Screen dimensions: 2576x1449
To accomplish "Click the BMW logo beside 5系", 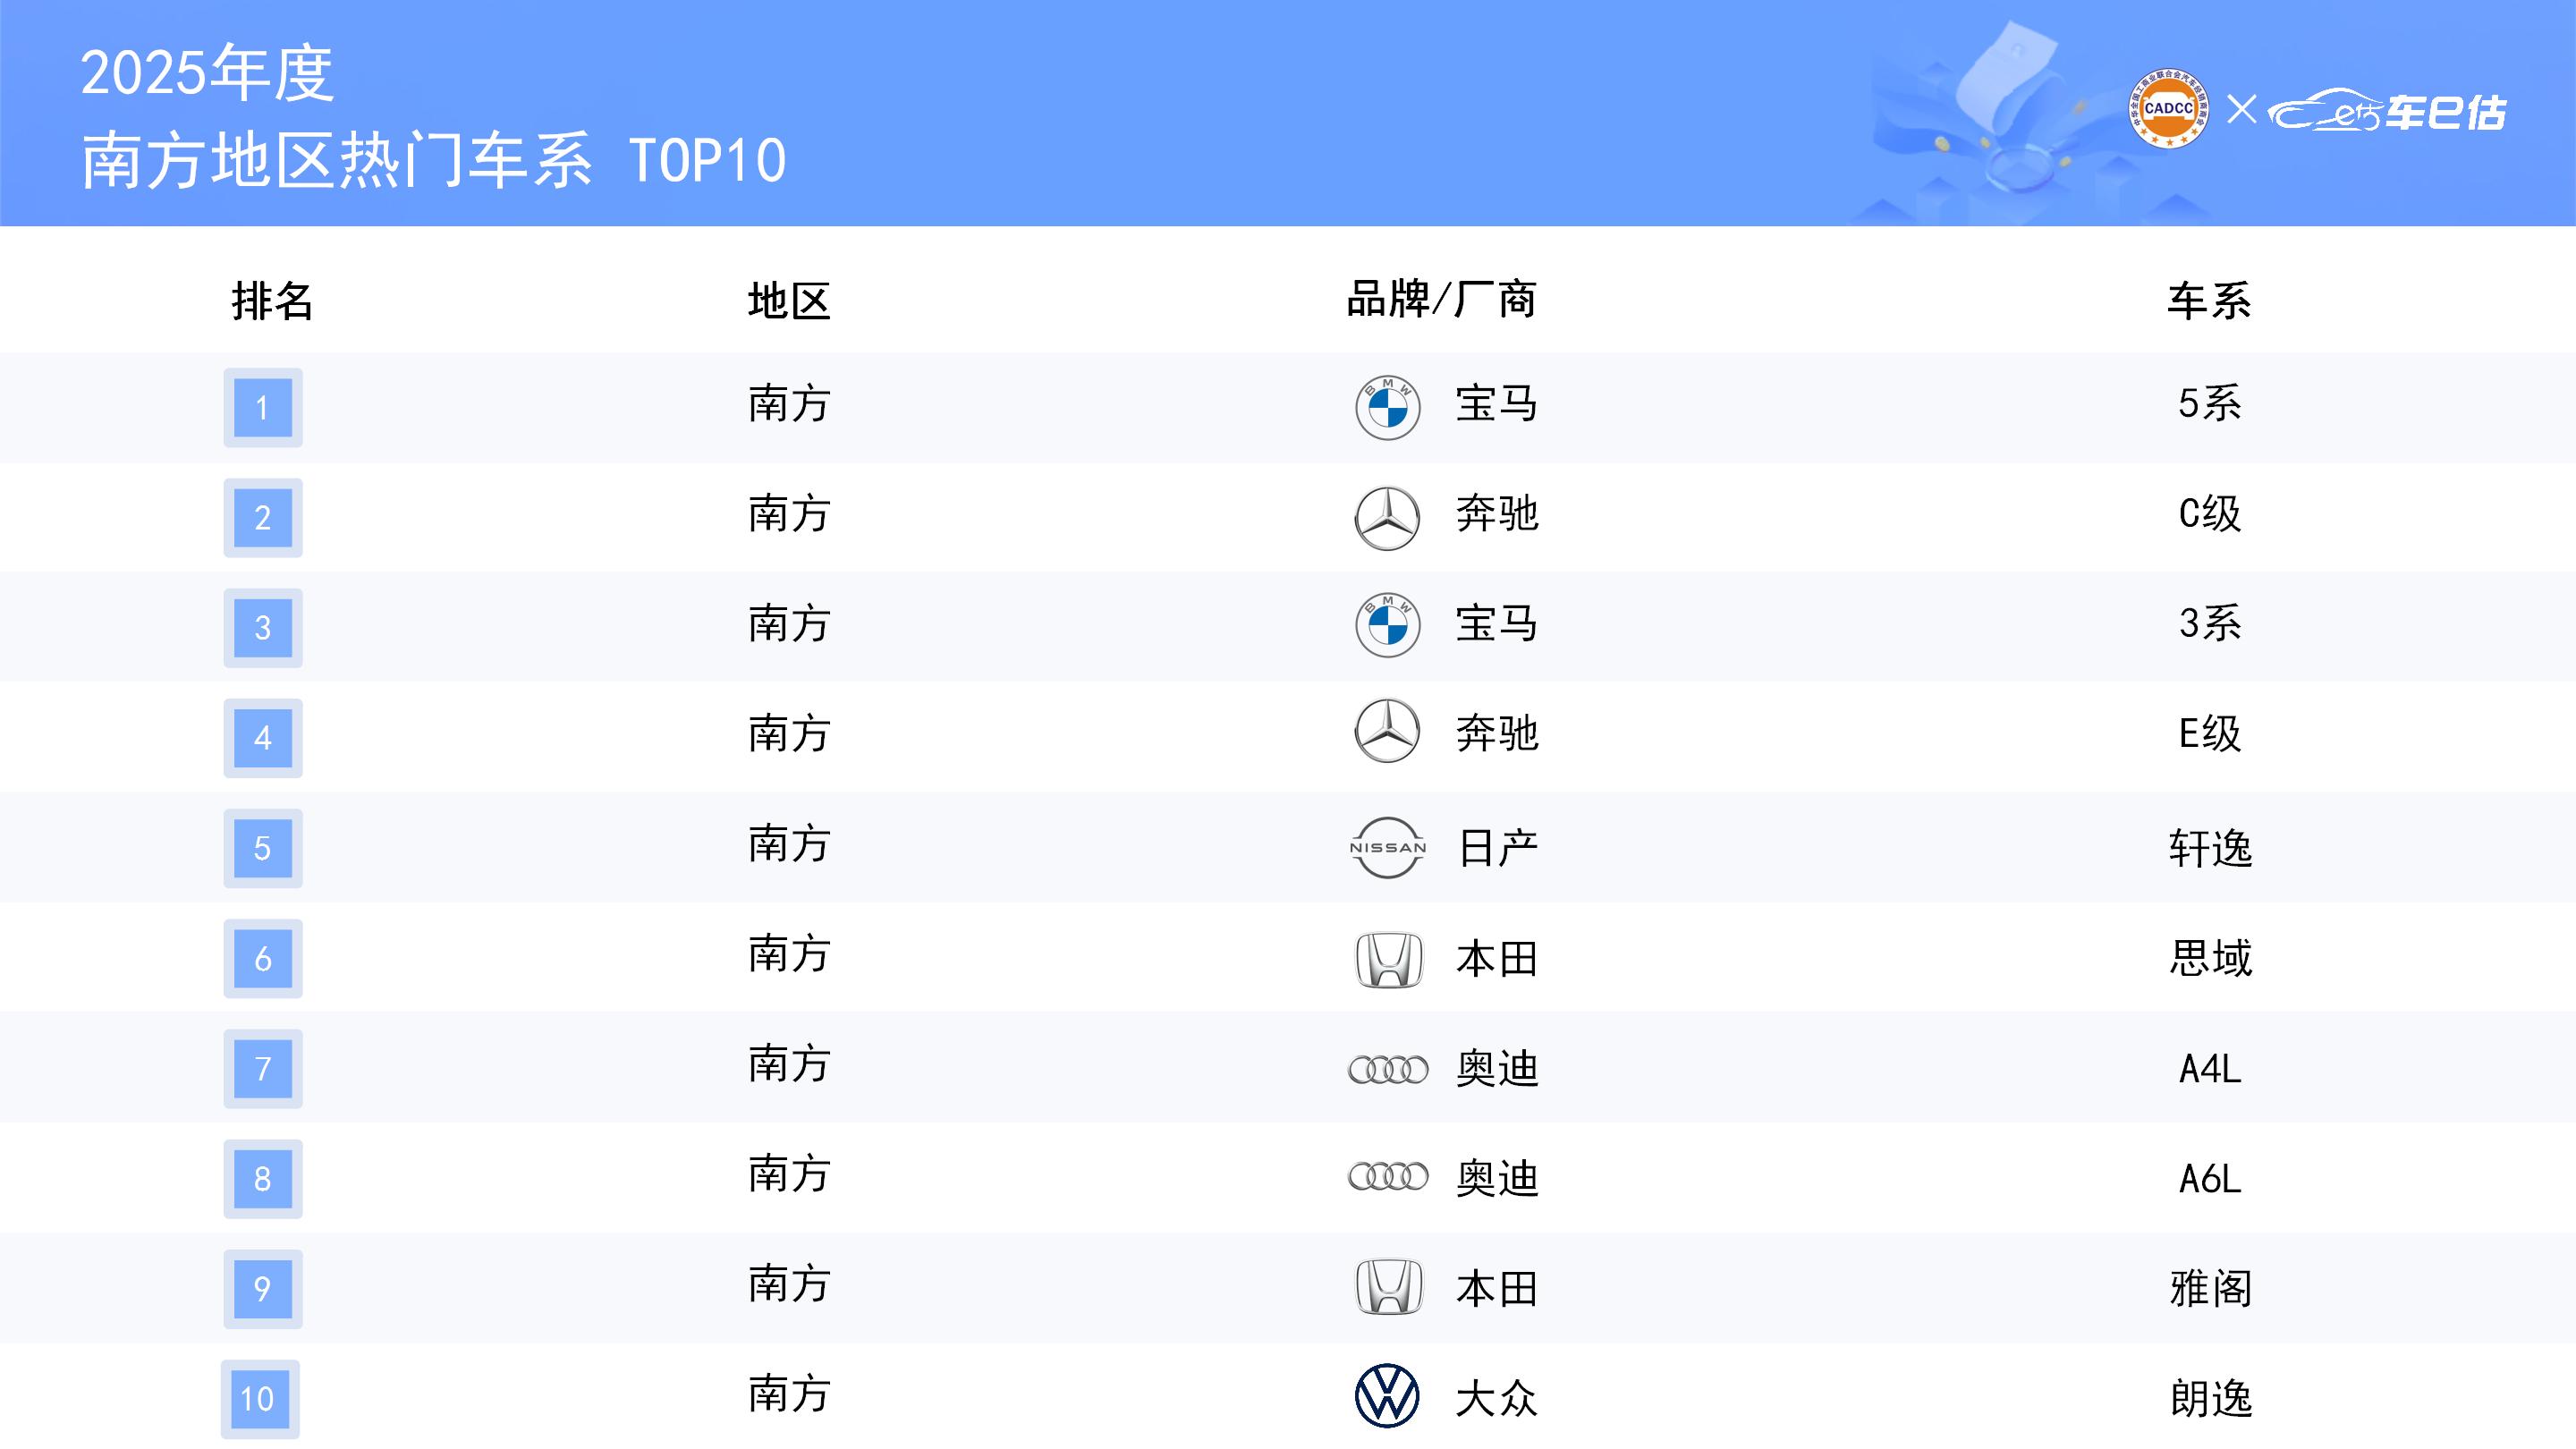I will pyautogui.click(x=1387, y=408).
